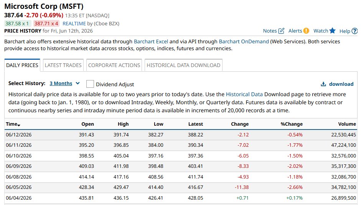Click the latest price 390.34

point(196,145)
